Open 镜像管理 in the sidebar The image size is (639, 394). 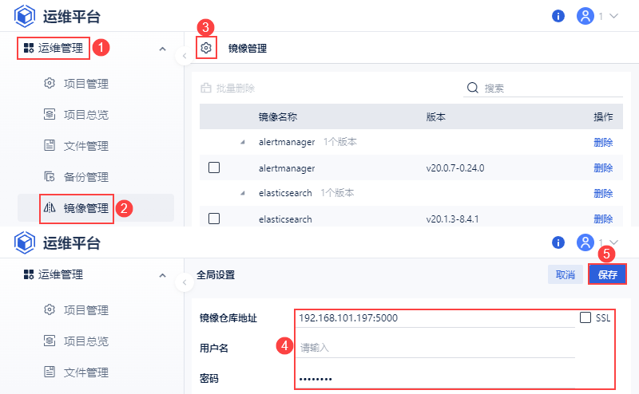[x=85, y=208]
